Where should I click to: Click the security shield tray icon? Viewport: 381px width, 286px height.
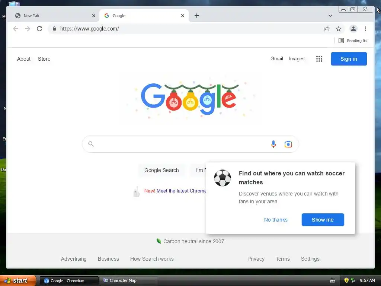point(346,280)
